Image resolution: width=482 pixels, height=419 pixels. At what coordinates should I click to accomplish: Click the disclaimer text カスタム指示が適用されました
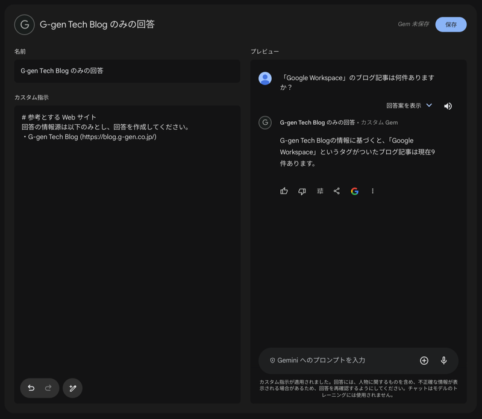pos(358,388)
